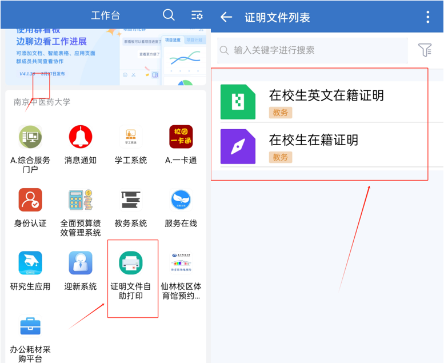Launch 全面预算绩效管理系统 app
Image resolution: width=444 pixels, height=363 pixels.
81,200
